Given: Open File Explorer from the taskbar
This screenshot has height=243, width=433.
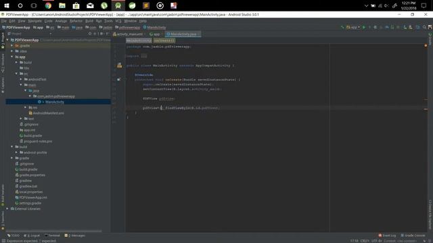Looking at the screenshot, I should click(62, 5).
